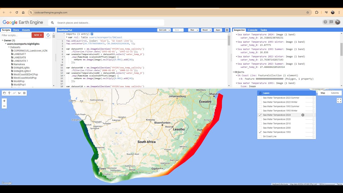Uncheck Sea Water Temperature 1993 layer
Viewport: 343px width, 193px height.
pyautogui.click(x=260, y=132)
